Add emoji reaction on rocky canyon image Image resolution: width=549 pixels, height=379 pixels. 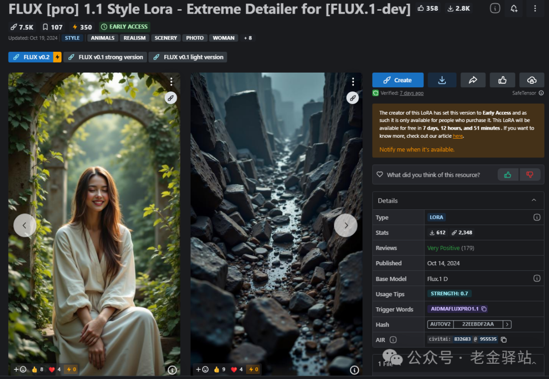point(202,369)
